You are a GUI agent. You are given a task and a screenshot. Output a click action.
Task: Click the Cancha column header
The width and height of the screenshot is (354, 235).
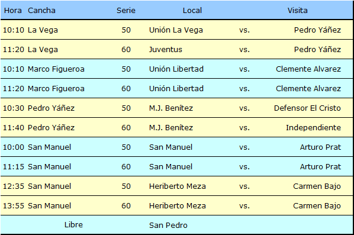(41, 11)
